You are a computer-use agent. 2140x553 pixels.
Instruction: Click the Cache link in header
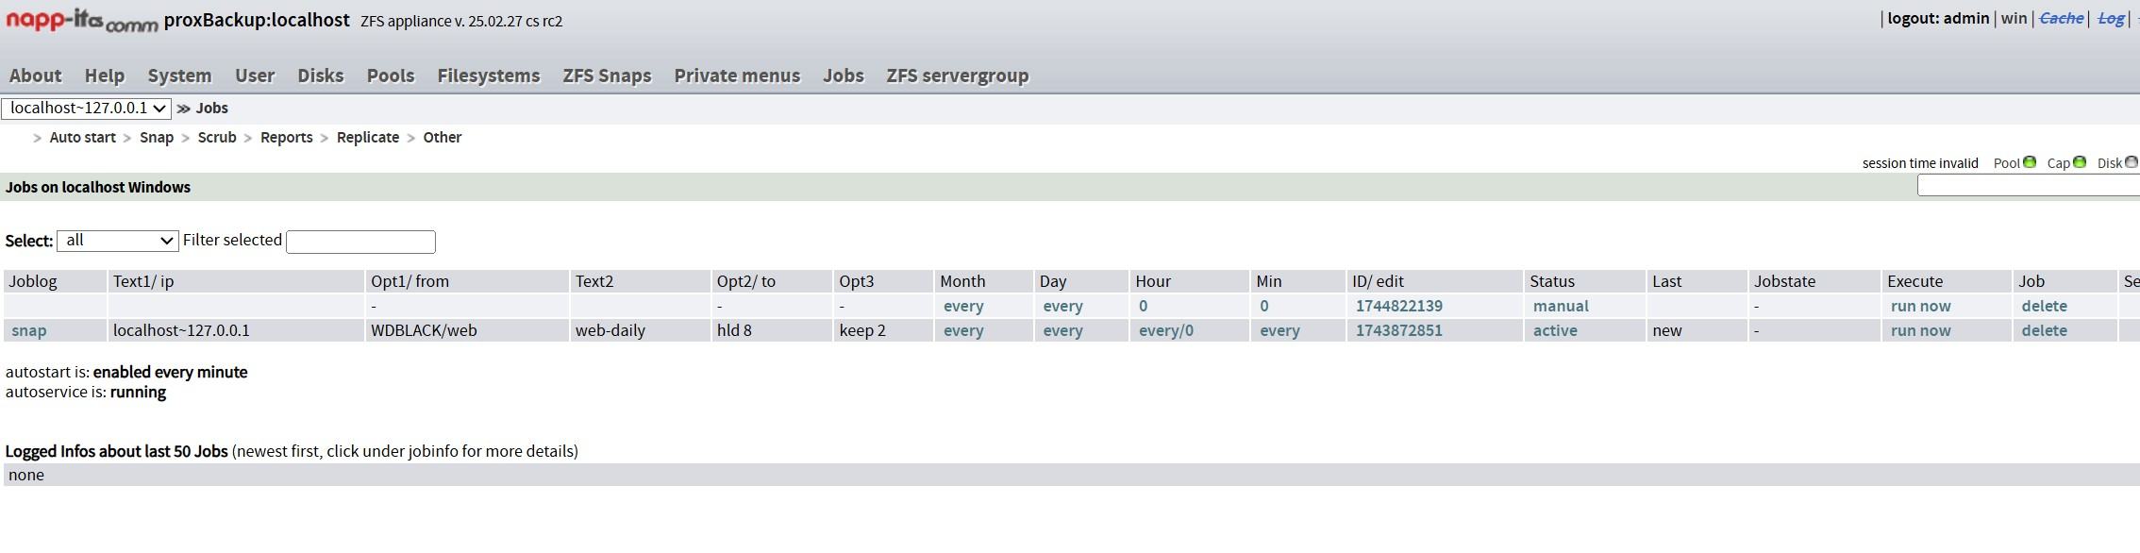[x=2062, y=19]
